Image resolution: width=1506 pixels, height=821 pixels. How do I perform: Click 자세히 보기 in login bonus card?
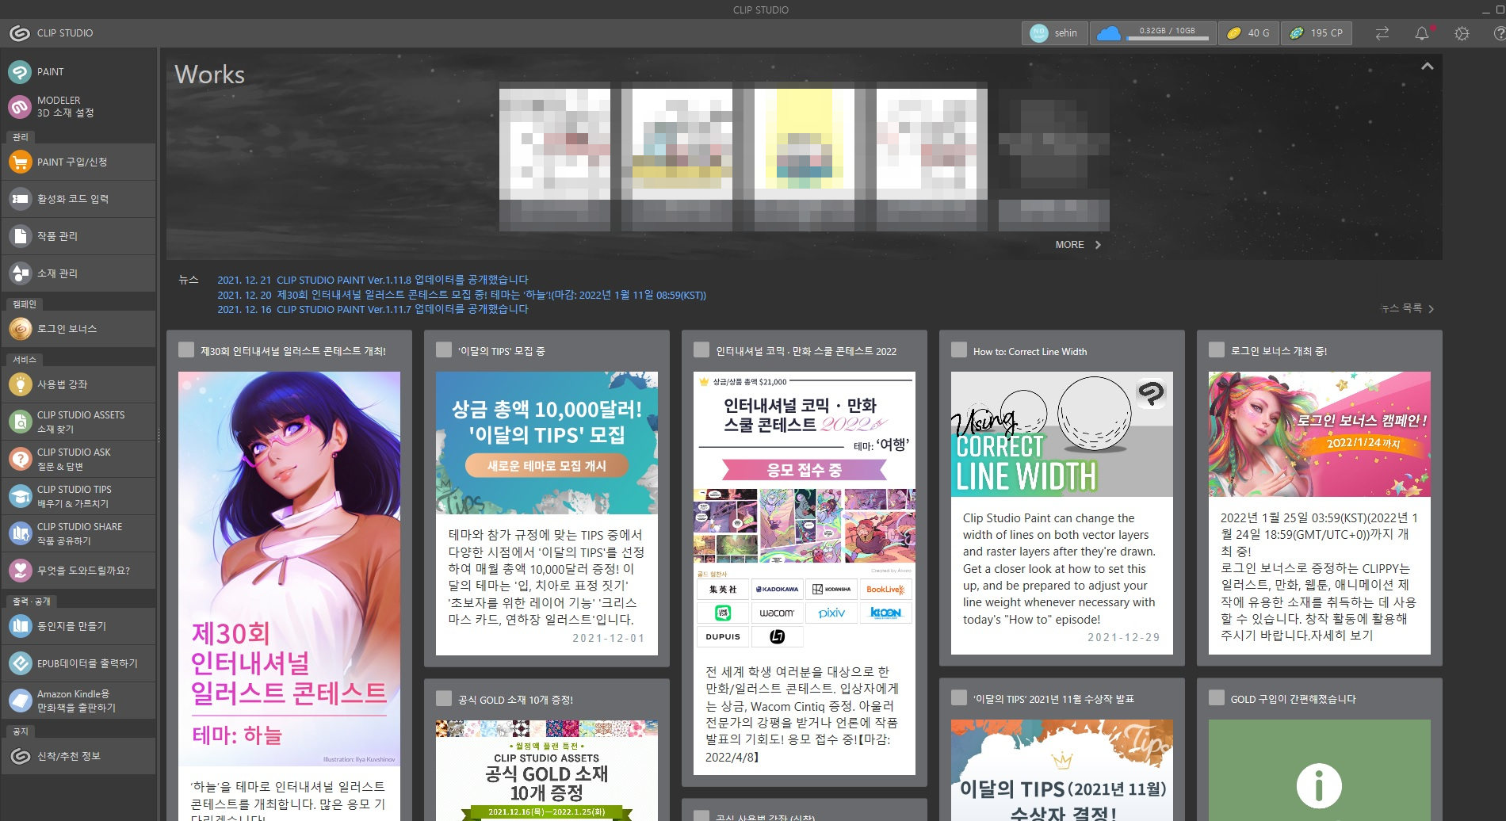[x=1343, y=636]
